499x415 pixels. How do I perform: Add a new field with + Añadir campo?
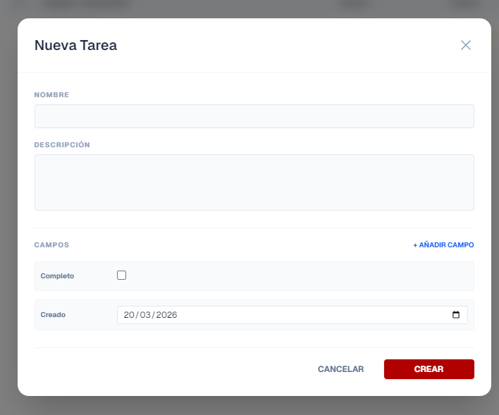443,245
